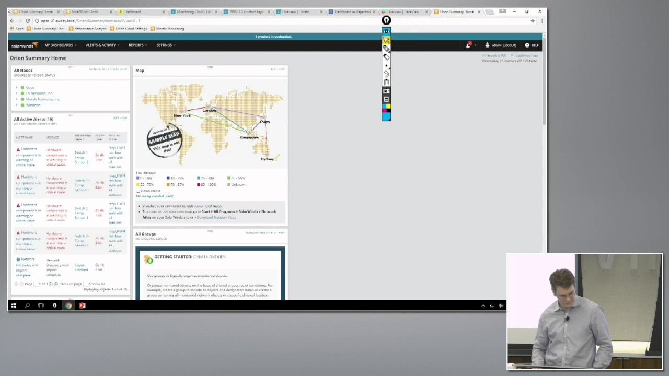Image resolution: width=669 pixels, height=376 pixels.
Task: Click the Admin (Logout) link
Action: point(500,45)
